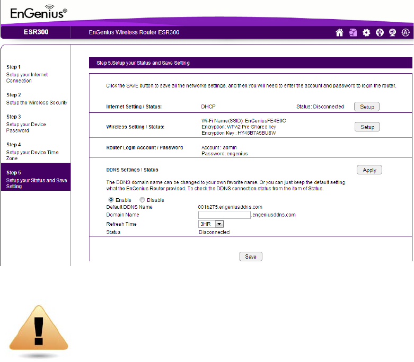Click the Encryption: WPA2 Pre-Shared Key text
Image resolution: width=414 pixels, height=362 pixels.
[239, 127]
